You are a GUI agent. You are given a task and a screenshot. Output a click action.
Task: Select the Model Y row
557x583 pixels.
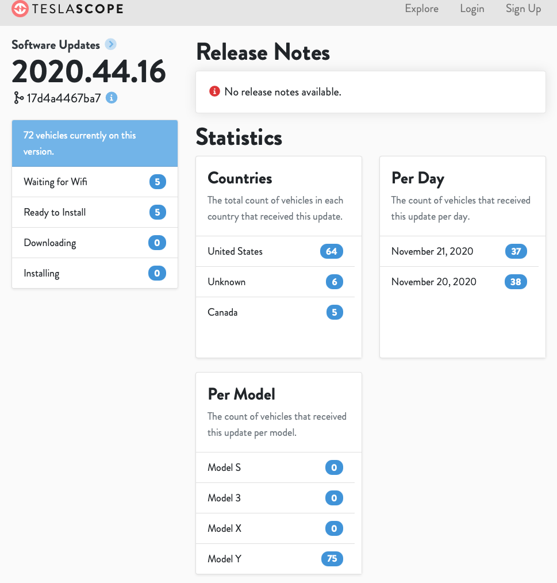tap(275, 559)
